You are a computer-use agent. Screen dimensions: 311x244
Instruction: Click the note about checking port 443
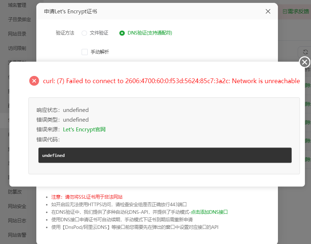click(119, 204)
